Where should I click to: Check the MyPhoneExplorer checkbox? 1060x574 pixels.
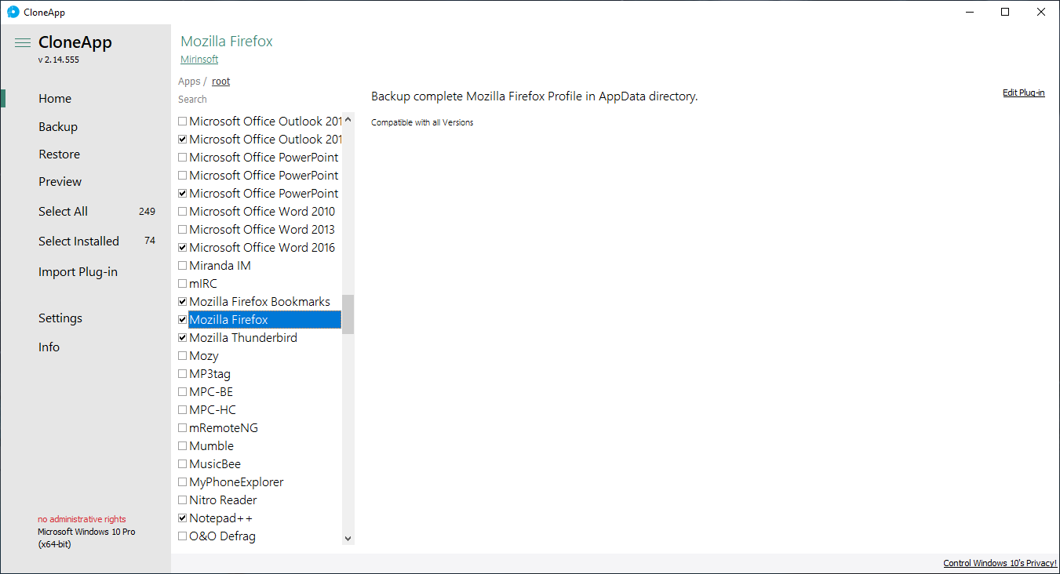point(183,482)
